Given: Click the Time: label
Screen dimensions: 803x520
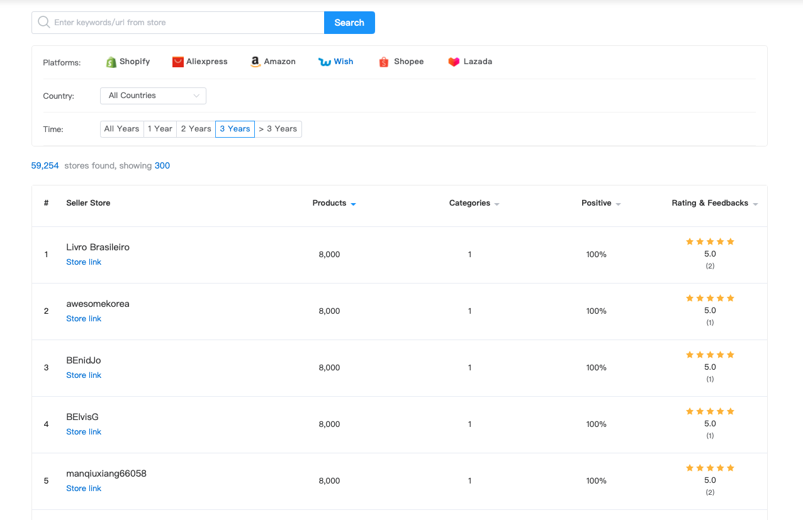Looking at the screenshot, I should [53, 130].
